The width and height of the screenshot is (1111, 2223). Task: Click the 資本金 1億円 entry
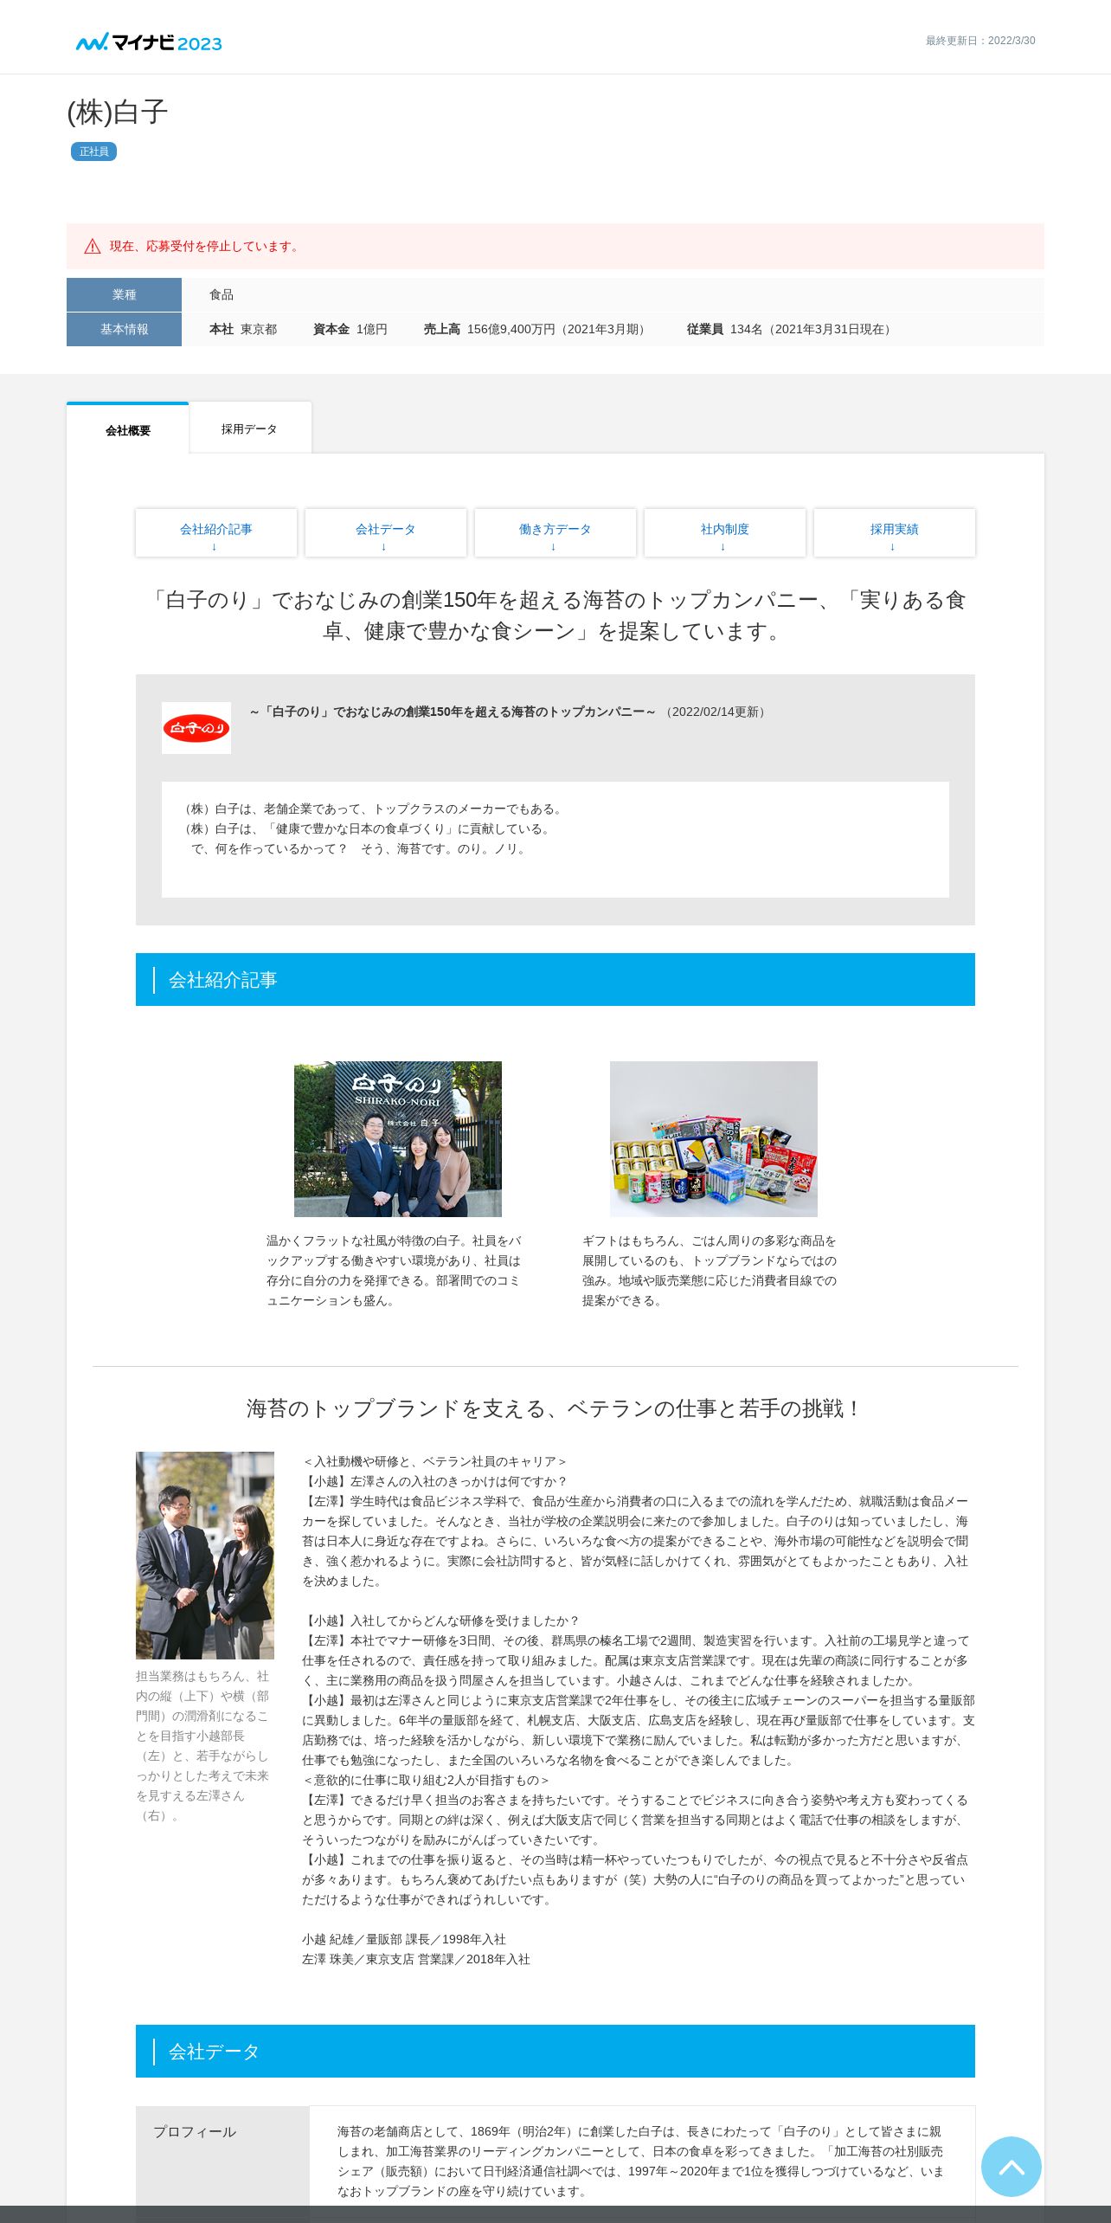coord(350,329)
